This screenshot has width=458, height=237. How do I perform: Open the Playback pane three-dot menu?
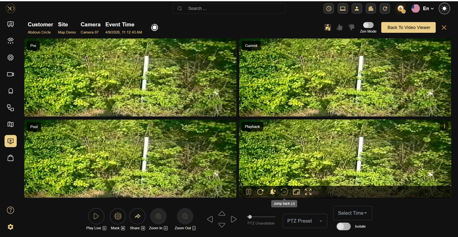tap(444, 127)
